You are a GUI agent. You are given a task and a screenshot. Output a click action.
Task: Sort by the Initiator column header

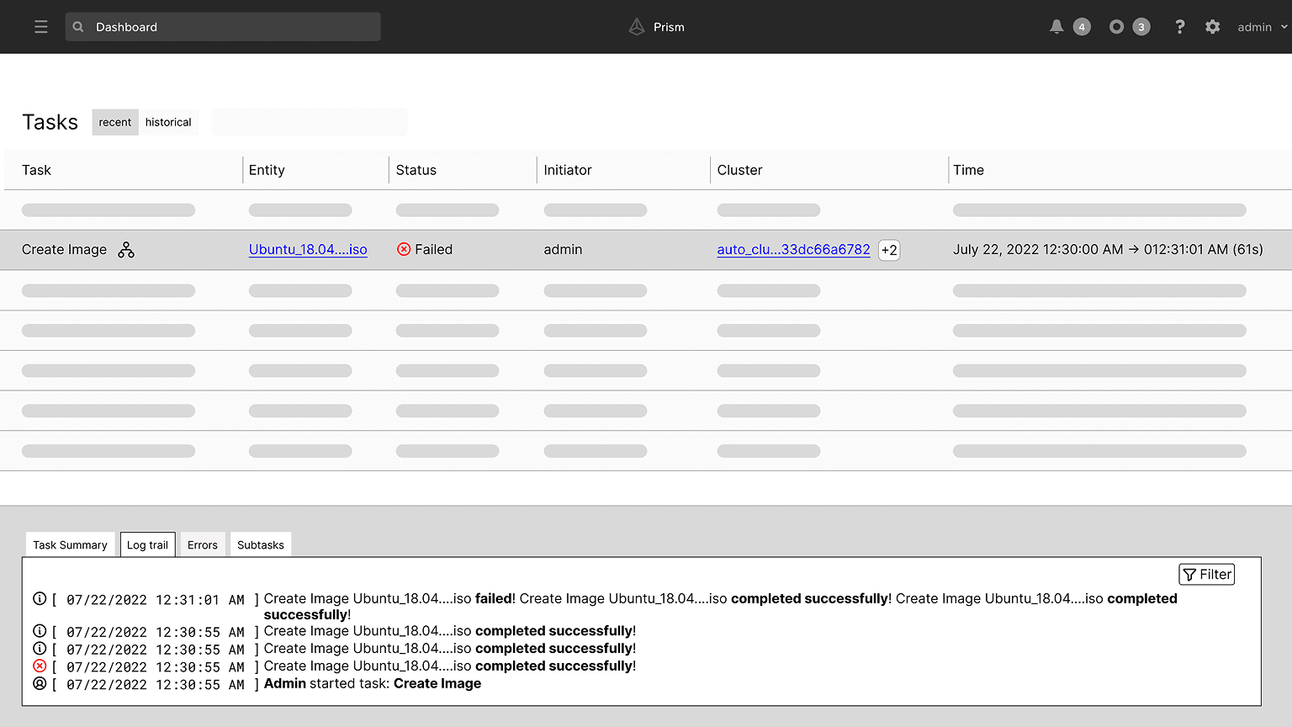click(568, 170)
